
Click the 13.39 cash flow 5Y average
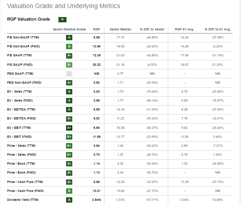184,182
